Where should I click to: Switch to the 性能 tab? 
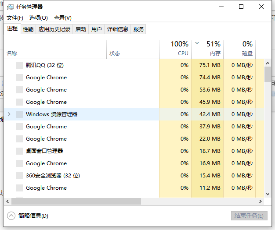[28, 29]
